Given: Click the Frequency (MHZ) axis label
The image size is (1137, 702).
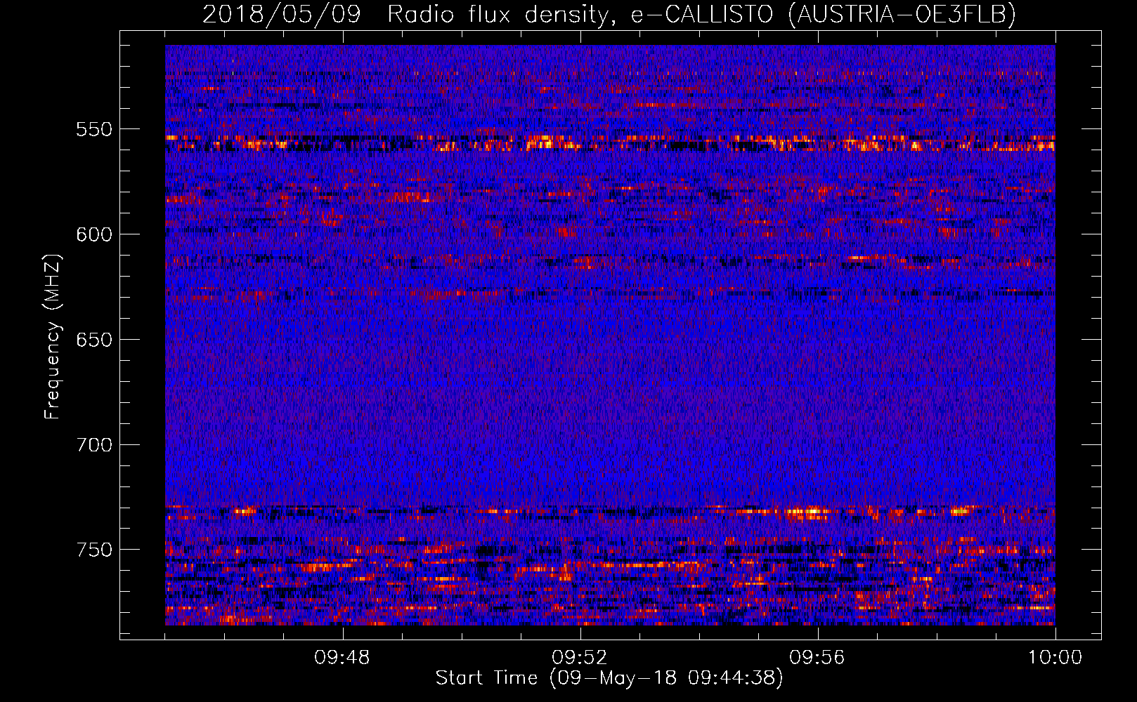Looking at the screenshot, I should point(53,336).
